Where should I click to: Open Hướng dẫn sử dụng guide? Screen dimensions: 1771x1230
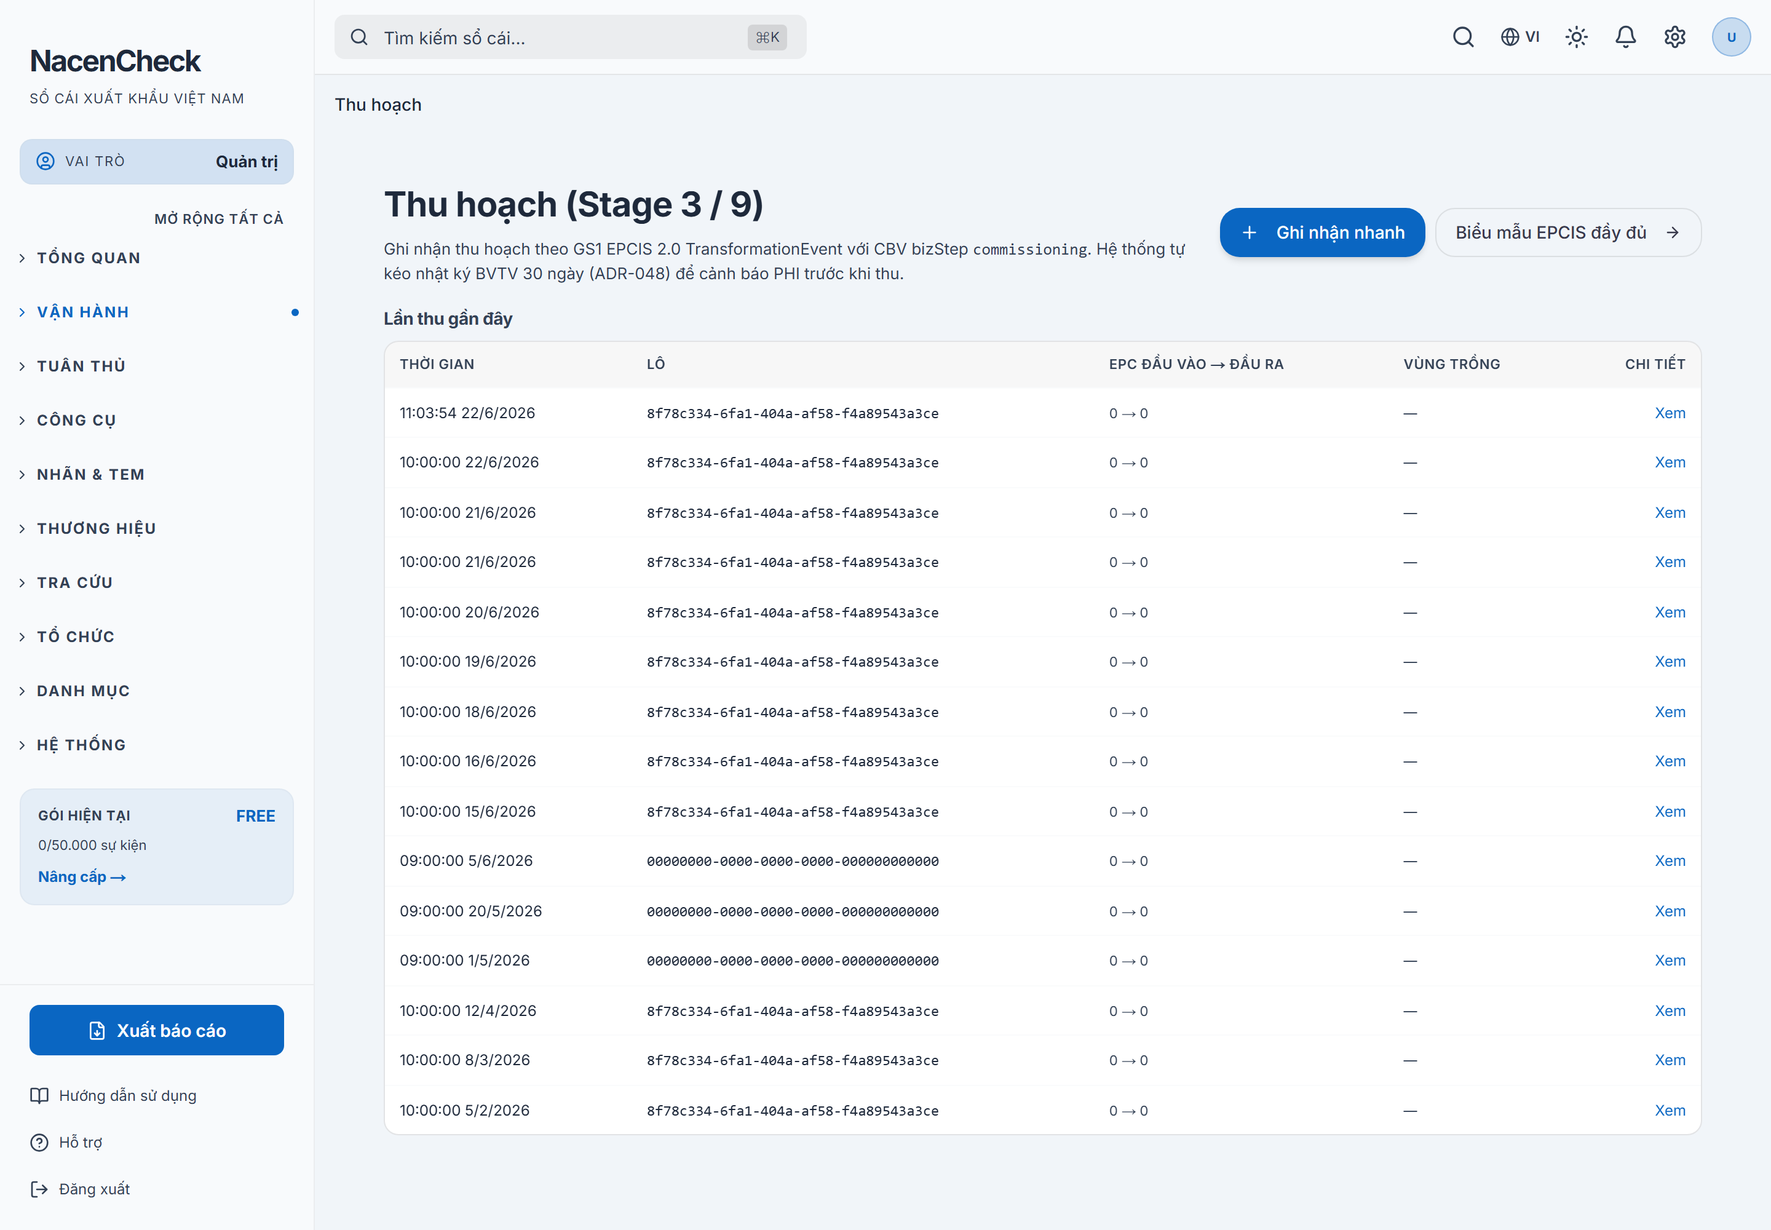[113, 1096]
